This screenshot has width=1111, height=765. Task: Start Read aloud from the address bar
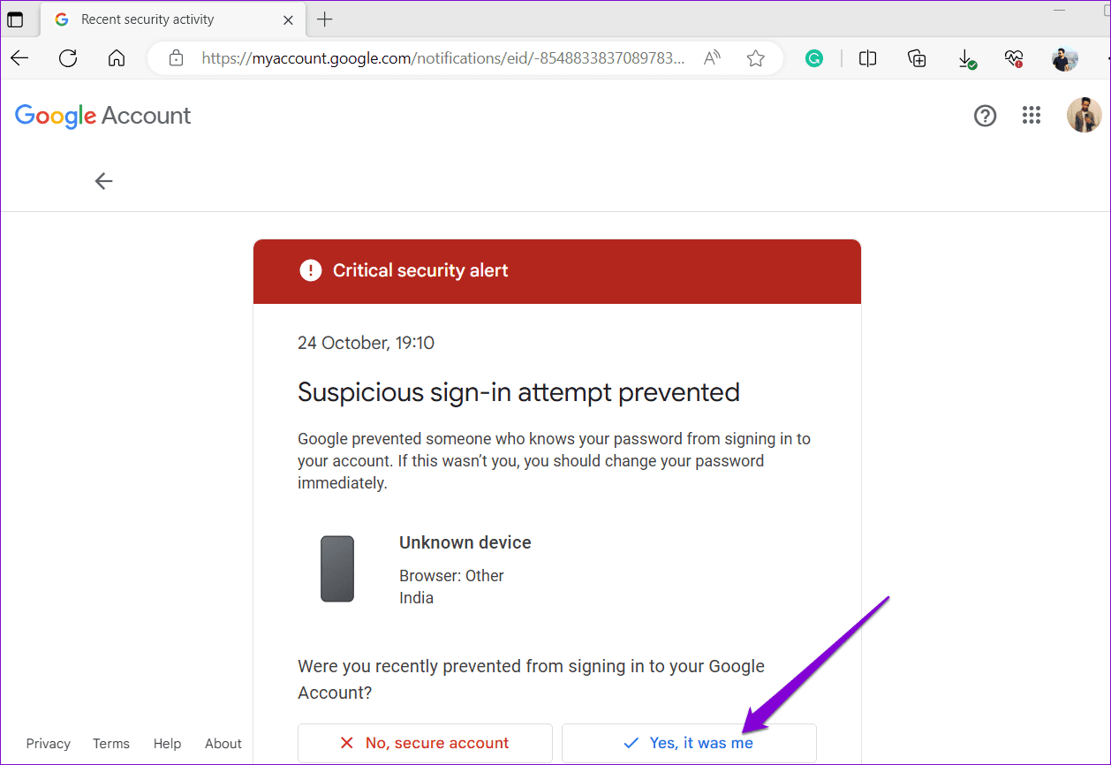pos(712,57)
